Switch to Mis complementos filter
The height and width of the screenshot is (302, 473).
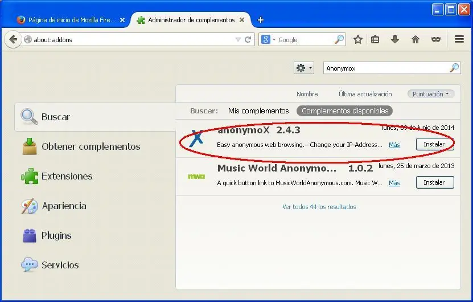click(258, 111)
